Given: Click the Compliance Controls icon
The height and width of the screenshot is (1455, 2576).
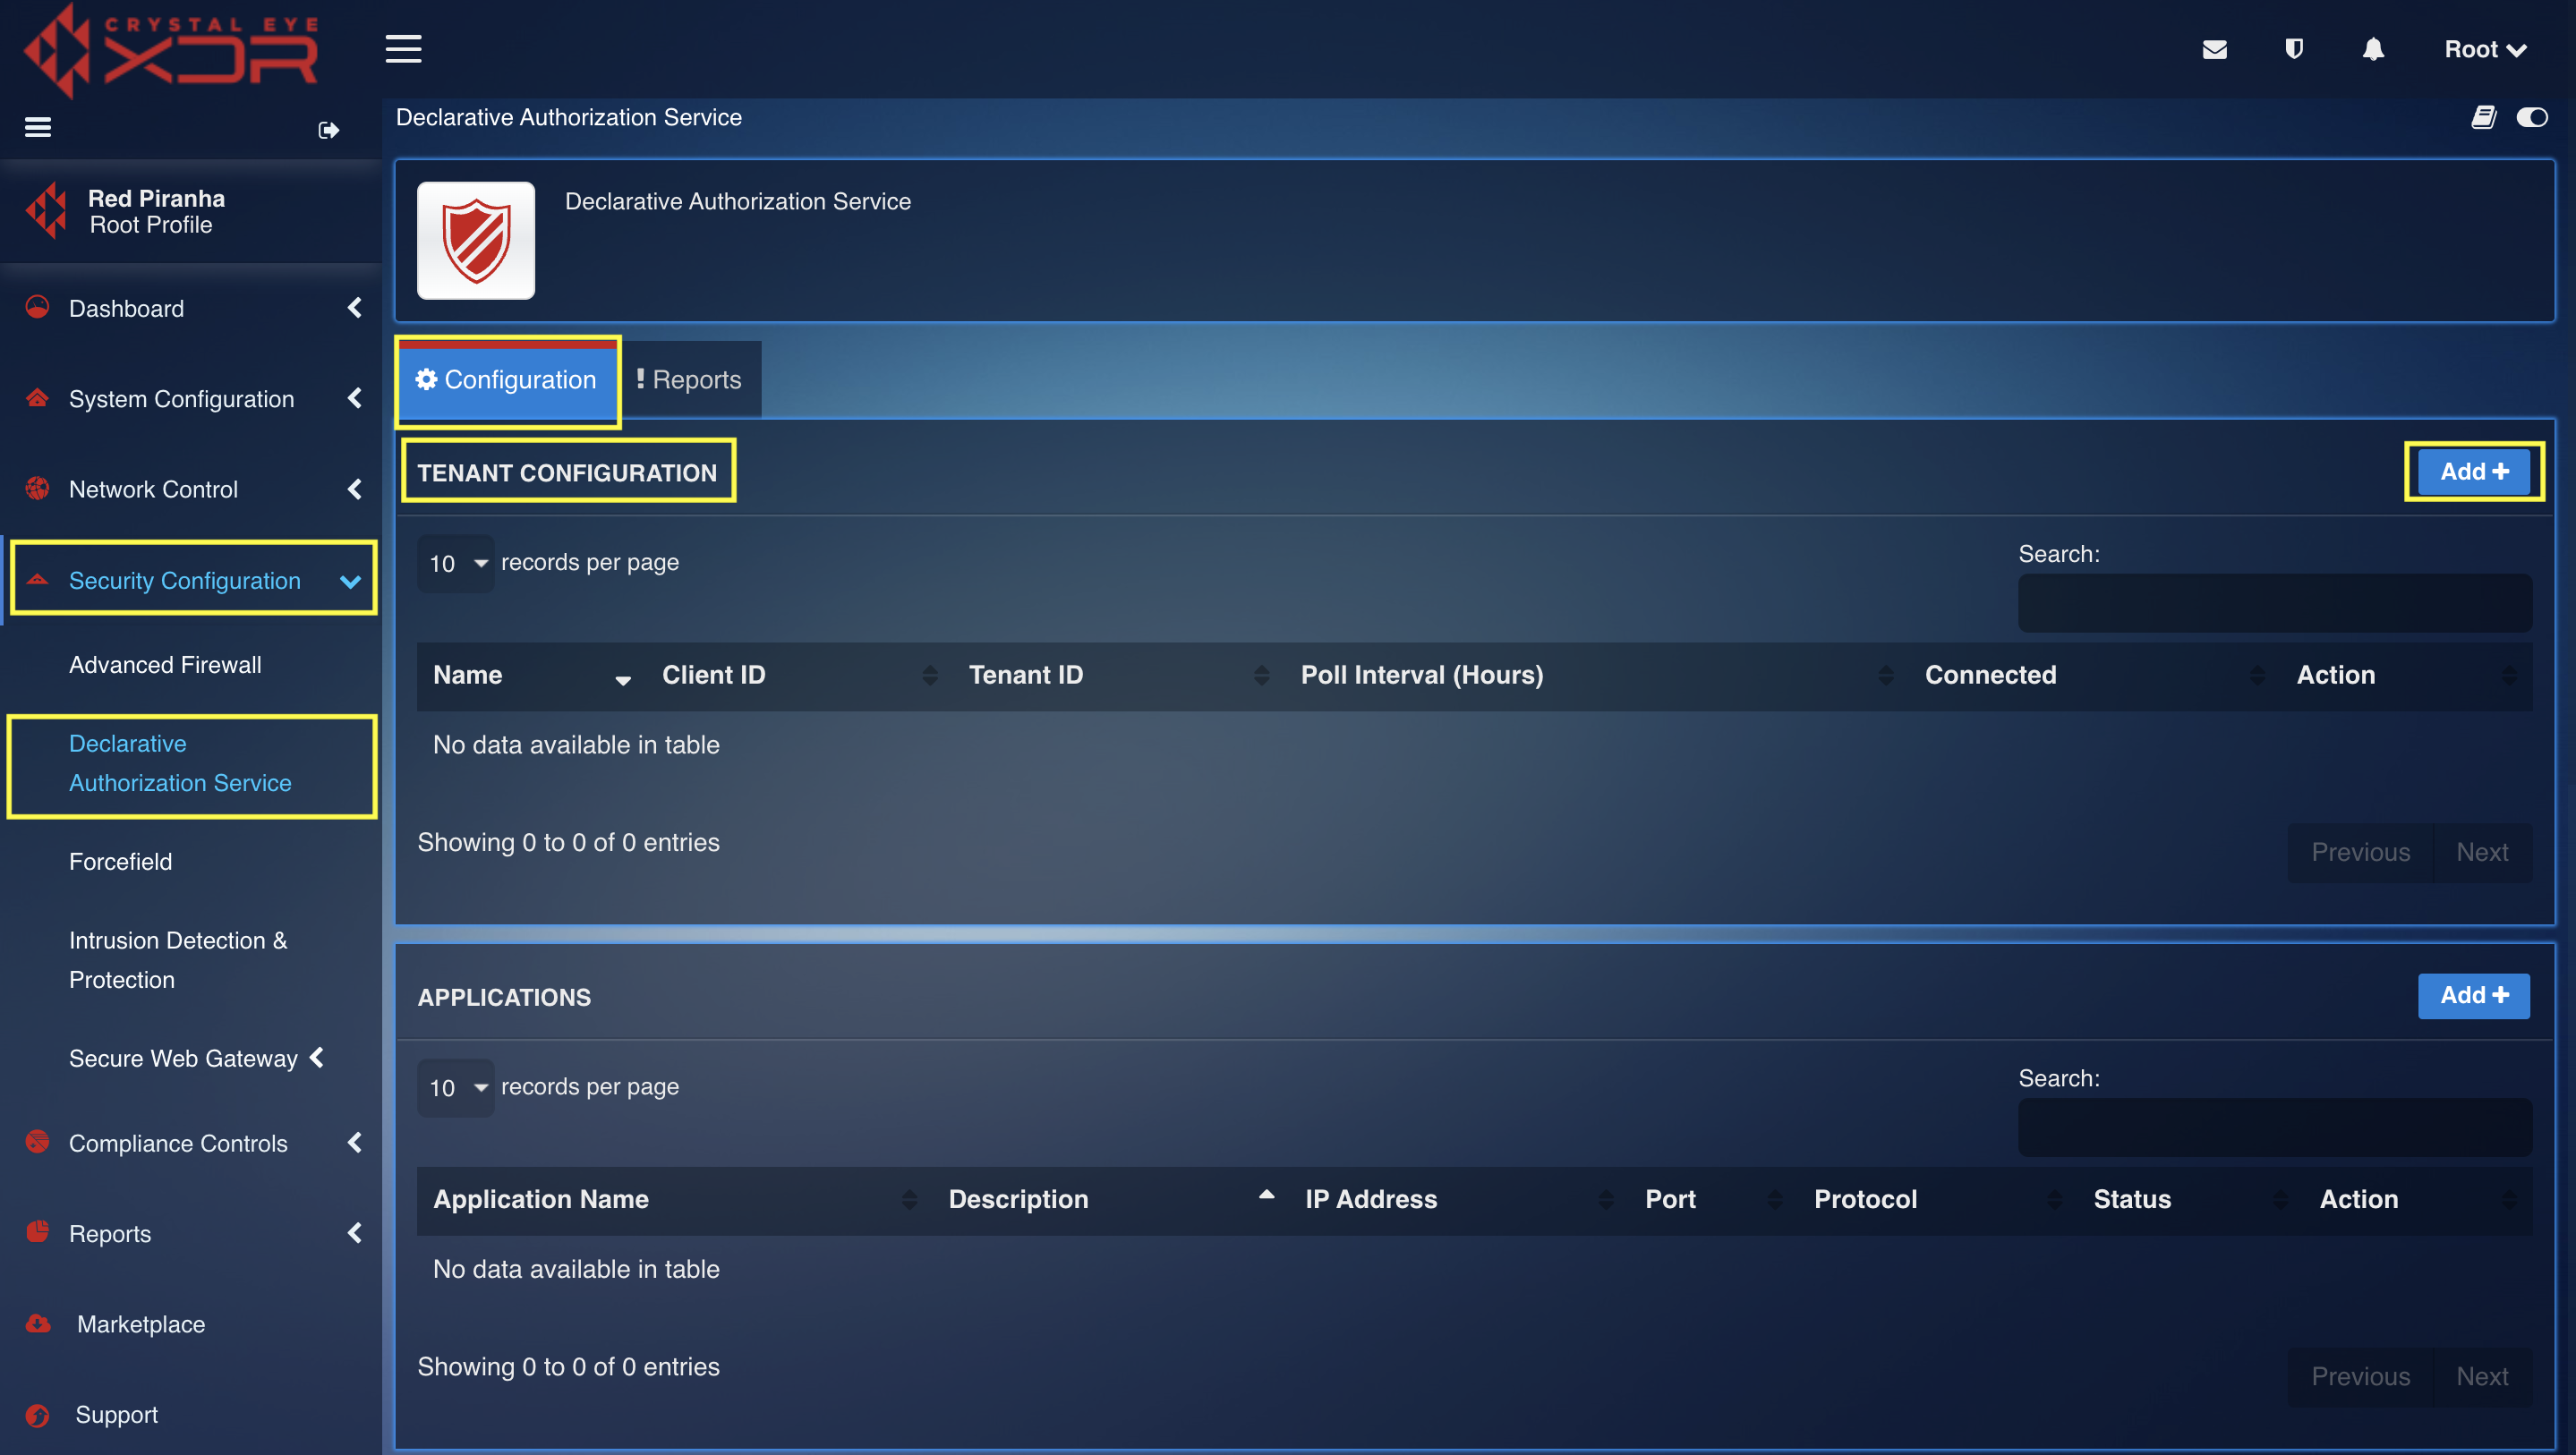Looking at the screenshot, I should pyautogui.click(x=38, y=1142).
